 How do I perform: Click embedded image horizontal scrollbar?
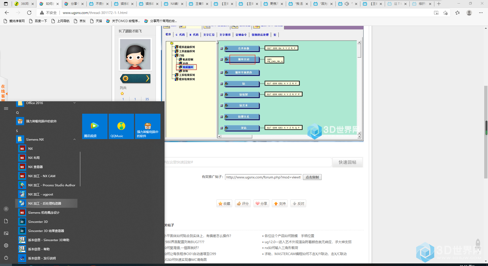tap(236, 137)
